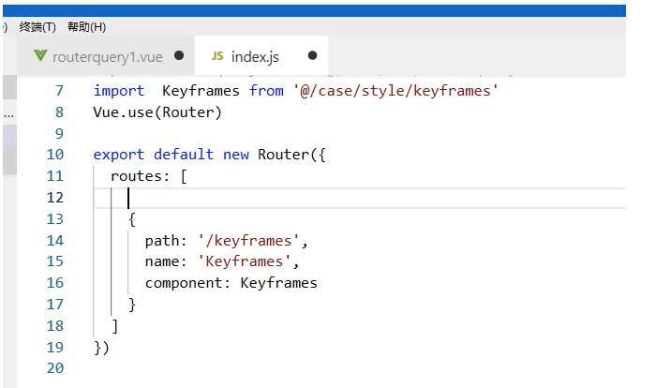Open the 帮助(H) help menu
This screenshot has height=388, width=671.
coord(86,27)
